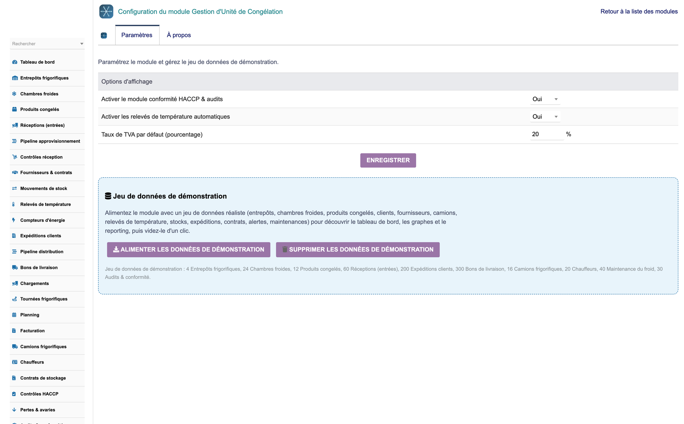Follow Retour à la liste des modules
The width and height of the screenshot is (684, 424).
639,12
